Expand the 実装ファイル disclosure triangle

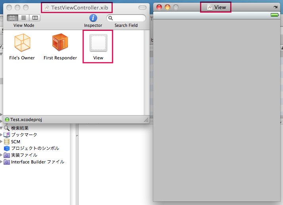(1, 155)
